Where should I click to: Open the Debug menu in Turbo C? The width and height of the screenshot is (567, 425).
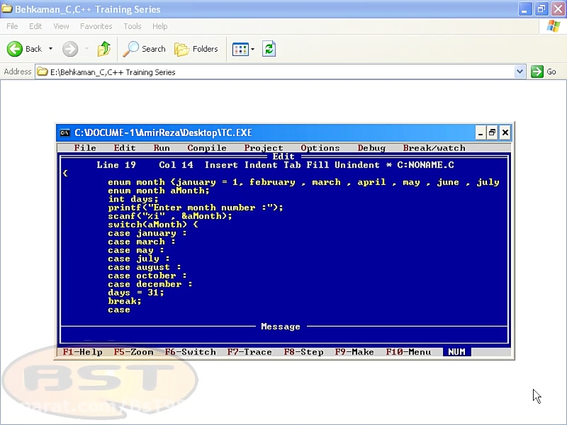371,148
